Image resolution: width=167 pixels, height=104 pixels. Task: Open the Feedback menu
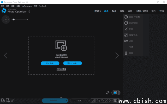tap(43, 6)
